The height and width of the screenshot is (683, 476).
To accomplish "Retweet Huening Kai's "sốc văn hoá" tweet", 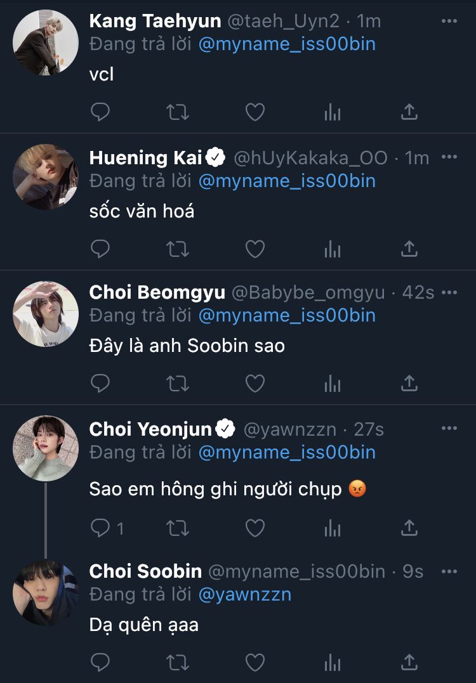I will point(178,249).
